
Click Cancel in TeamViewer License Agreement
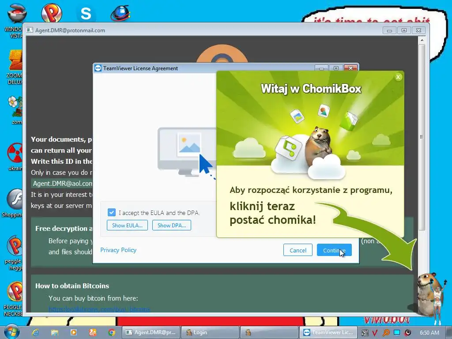(x=298, y=250)
